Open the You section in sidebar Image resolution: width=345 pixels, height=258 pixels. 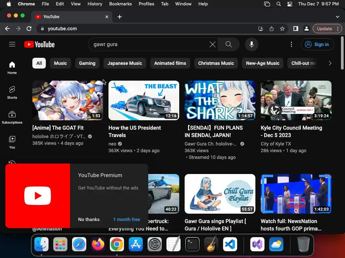(x=12, y=142)
